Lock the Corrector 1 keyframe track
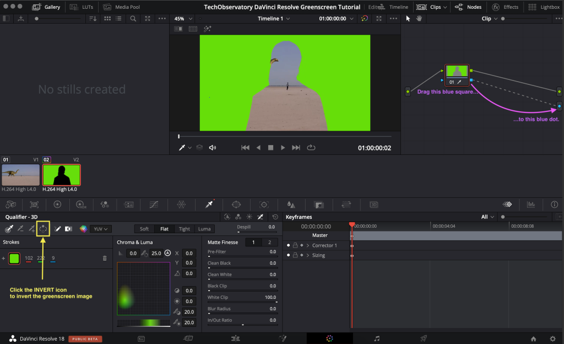The height and width of the screenshot is (344, 564). point(296,245)
